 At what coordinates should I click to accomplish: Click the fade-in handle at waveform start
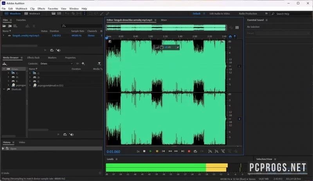(110, 41)
